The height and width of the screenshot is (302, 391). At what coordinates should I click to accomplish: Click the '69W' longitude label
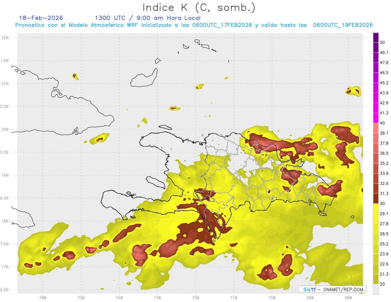tap(310, 298)
